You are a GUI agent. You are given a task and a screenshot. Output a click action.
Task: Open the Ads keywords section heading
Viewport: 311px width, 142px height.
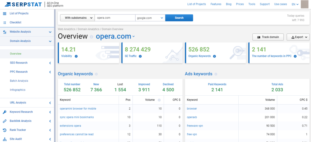[x=199, y=74]
